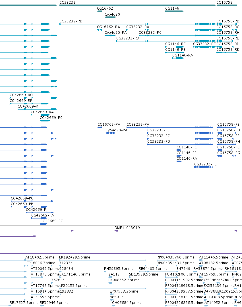Select protein CG1146-PA
242x307 pixels.
pyautogui.click(x=187, y=159)
